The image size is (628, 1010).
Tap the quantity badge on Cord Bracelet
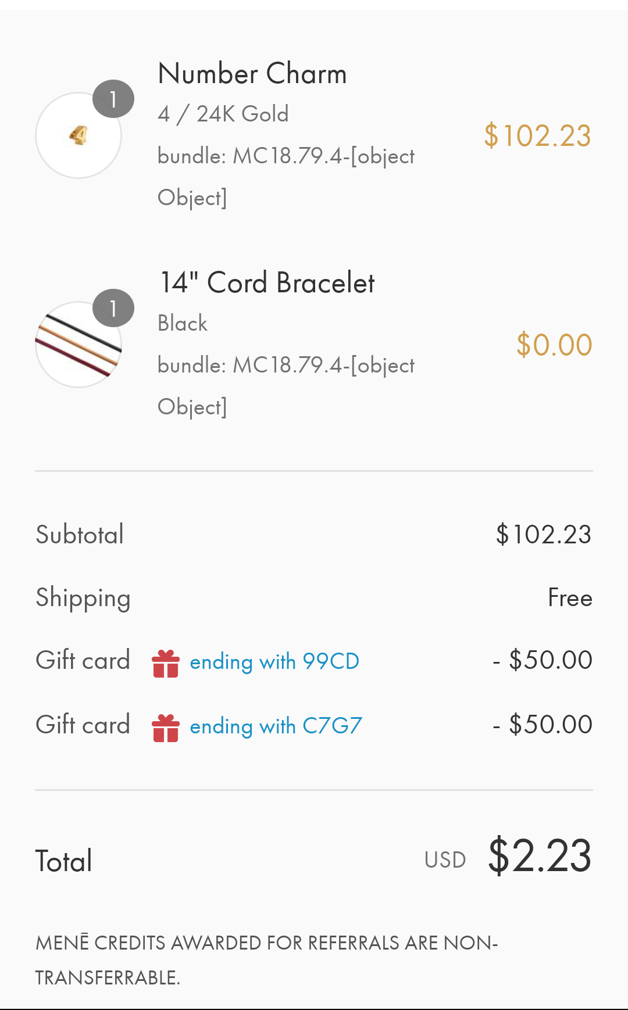pyautogui.click(x=113, y=308)
